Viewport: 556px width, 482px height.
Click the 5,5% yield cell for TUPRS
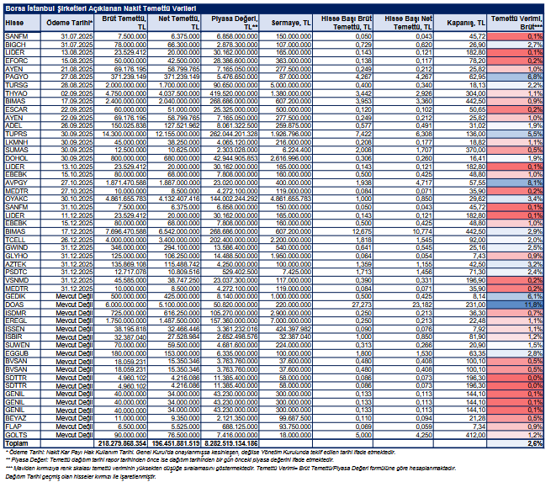(x=516, y=134)
